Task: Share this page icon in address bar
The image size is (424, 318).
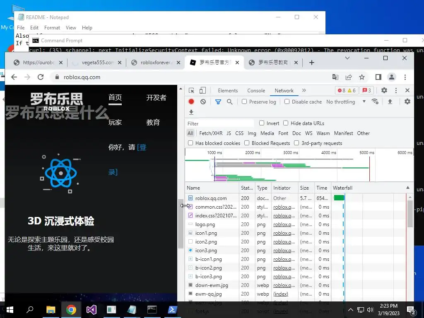Action: pyautogui.click(x=349, y=77)
